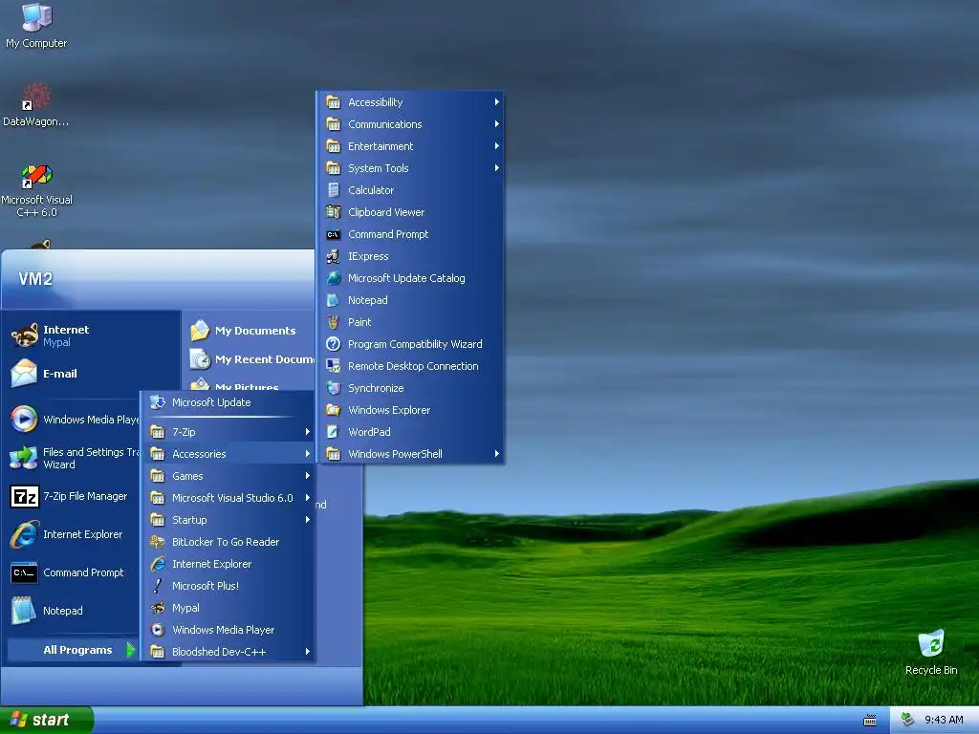
Task: Open Windows Media Player in All Programs list
Action: (228, 630)
